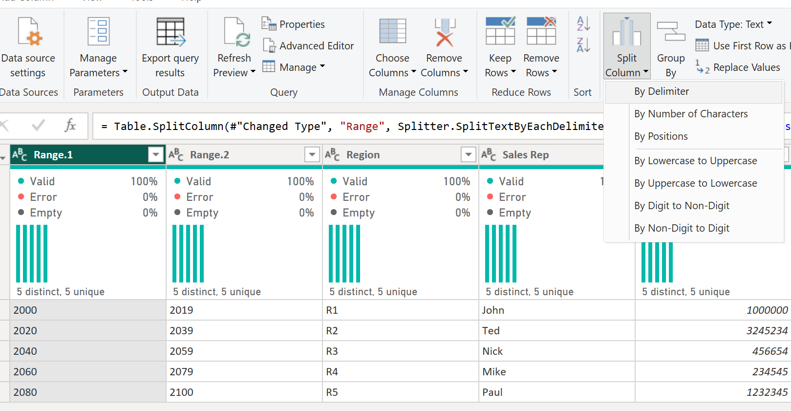
Task: Sort column ascending A to Z
Action: [x=583, y=23]
